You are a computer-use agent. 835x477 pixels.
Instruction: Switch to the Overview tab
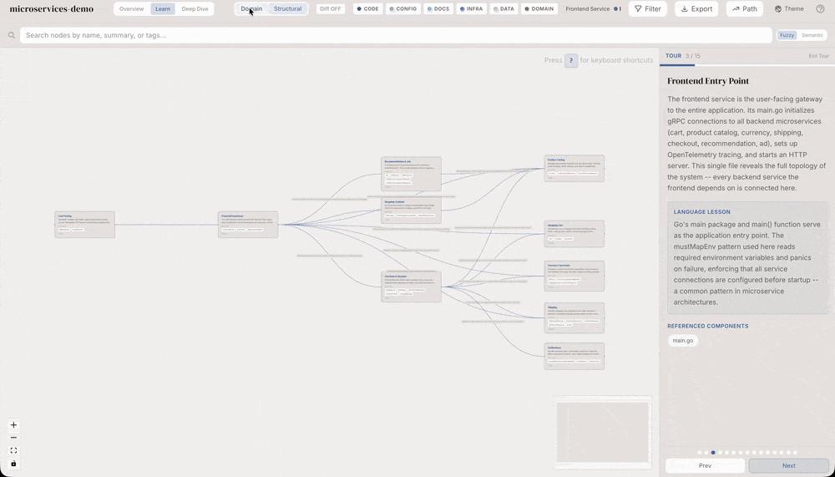(132, 8)
